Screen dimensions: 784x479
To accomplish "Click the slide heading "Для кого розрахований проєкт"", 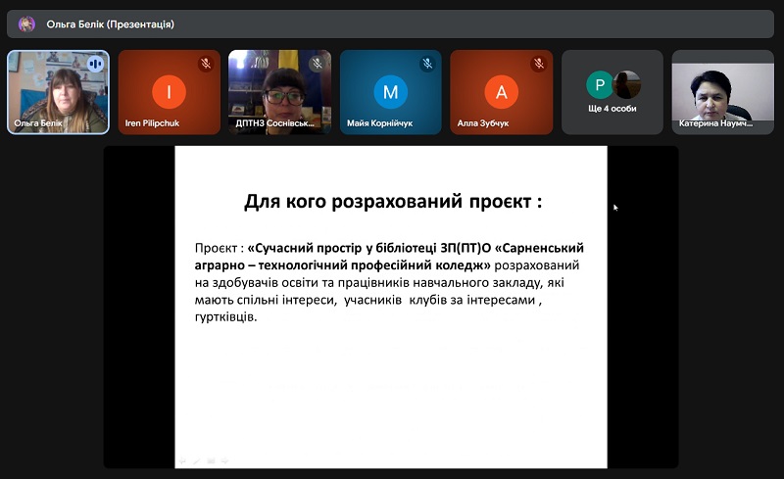I will tap(392, 203).
